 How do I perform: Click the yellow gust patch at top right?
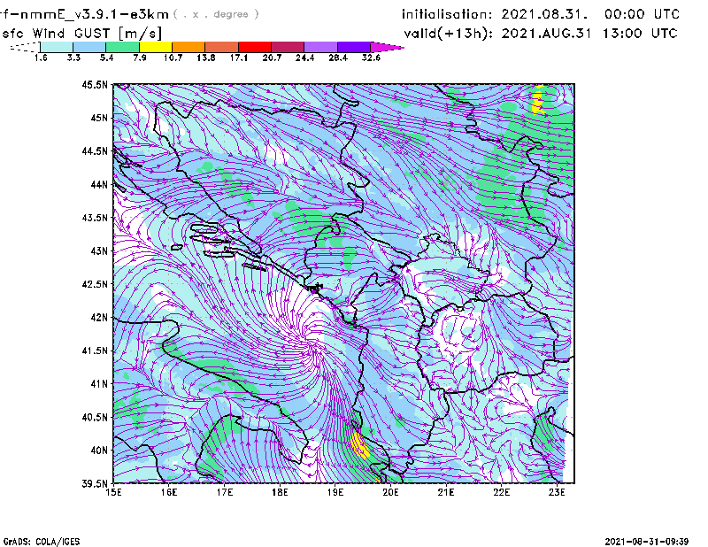point(537,100)
